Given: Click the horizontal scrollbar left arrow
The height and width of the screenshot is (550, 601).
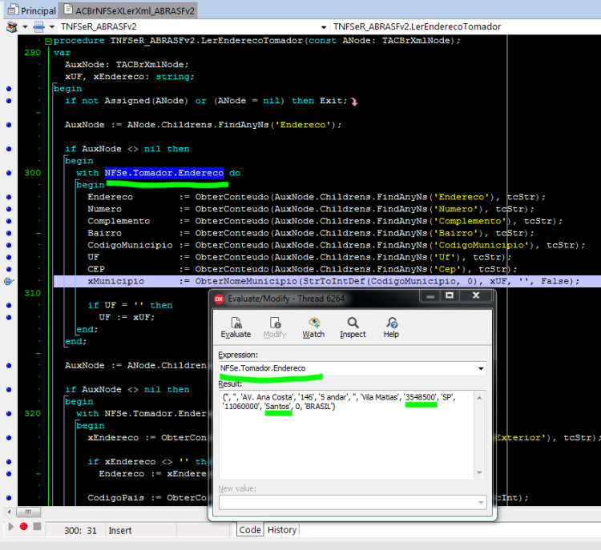Looking at the screenshot, I should tap(9, 512).
